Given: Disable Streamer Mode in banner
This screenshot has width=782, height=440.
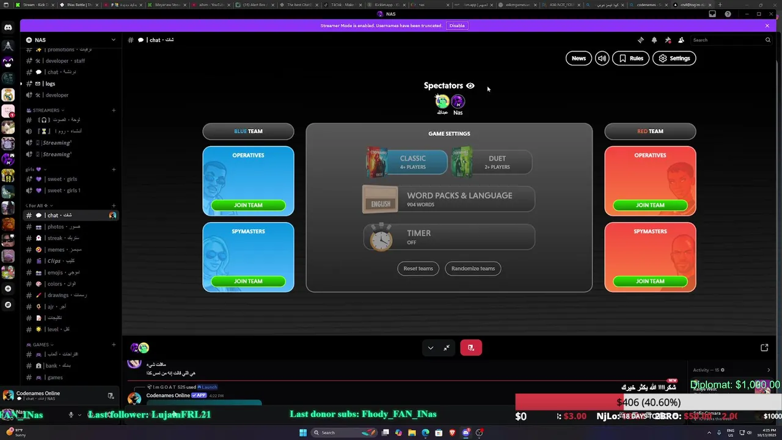Looking at the screenshot, I should tap(457, 26).
